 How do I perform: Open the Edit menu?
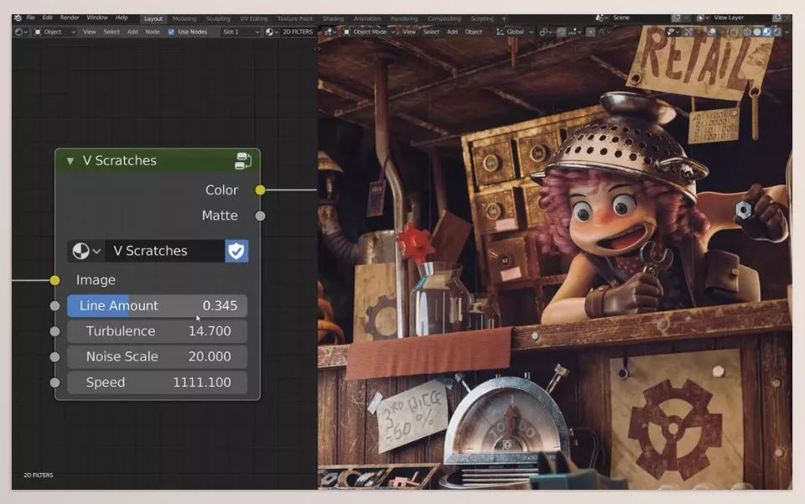[x=47, y=18]
